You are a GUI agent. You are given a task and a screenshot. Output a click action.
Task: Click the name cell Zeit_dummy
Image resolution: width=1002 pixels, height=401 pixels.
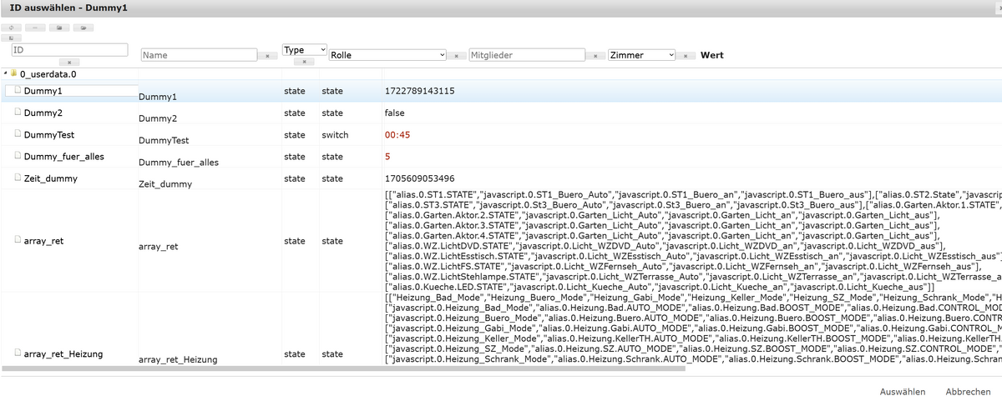pyautogui.click(x=166, y=184)
